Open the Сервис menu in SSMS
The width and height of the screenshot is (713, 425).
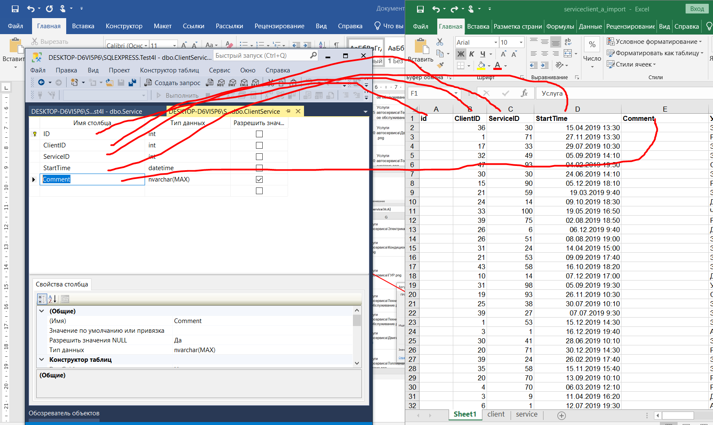coord(220,70)
